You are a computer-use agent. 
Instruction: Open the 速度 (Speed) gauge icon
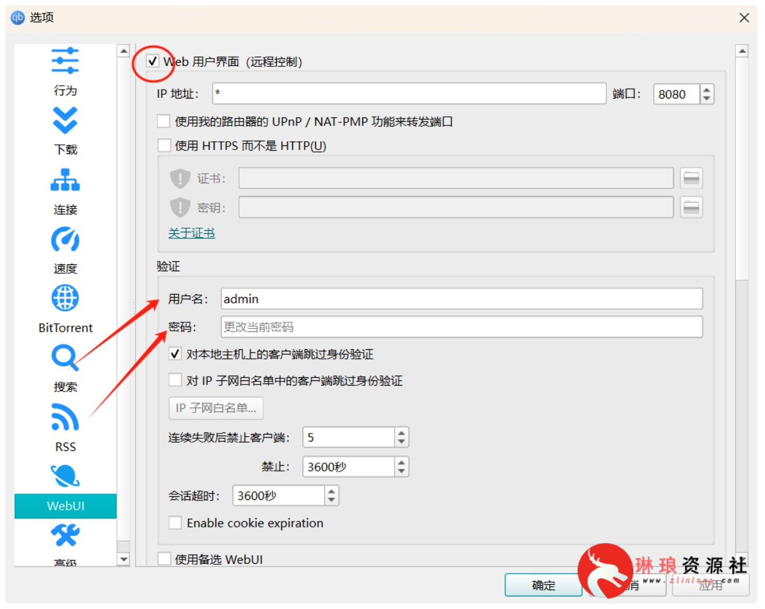pyautogui.click(x=65, y=239)
